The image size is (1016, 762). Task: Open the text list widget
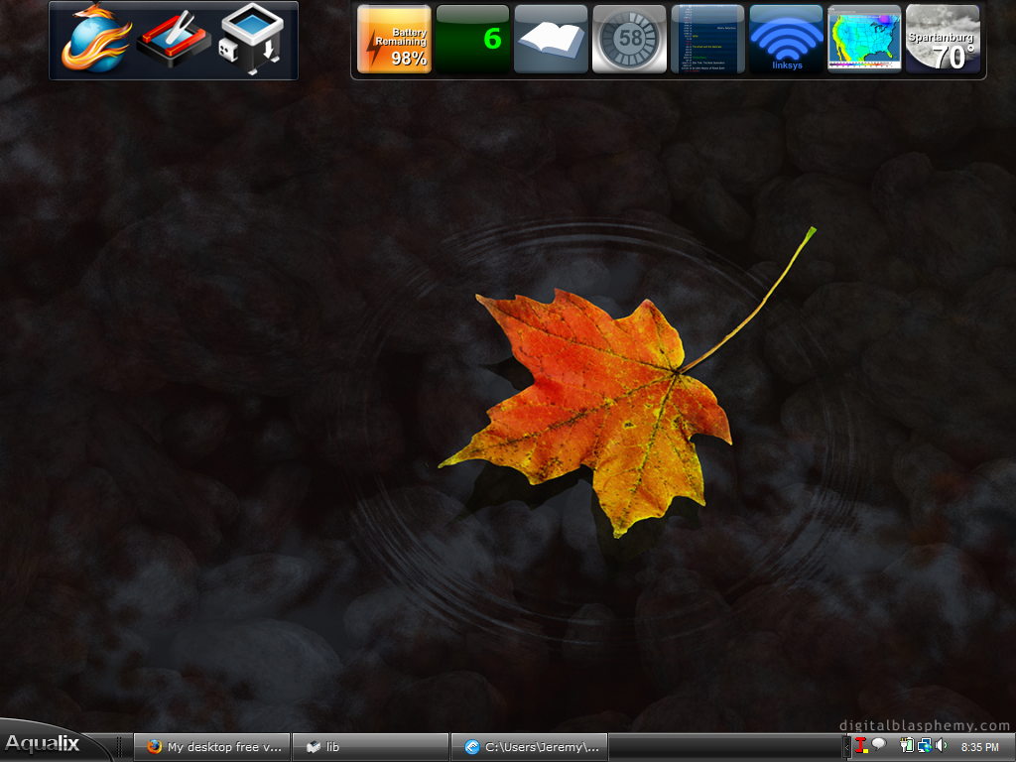point(707,40)
